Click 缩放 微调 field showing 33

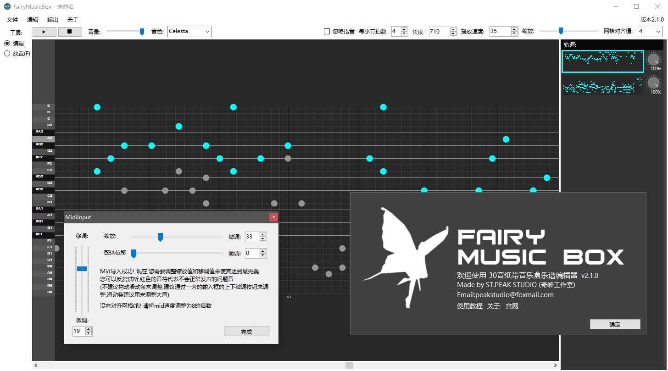[252, 237]
